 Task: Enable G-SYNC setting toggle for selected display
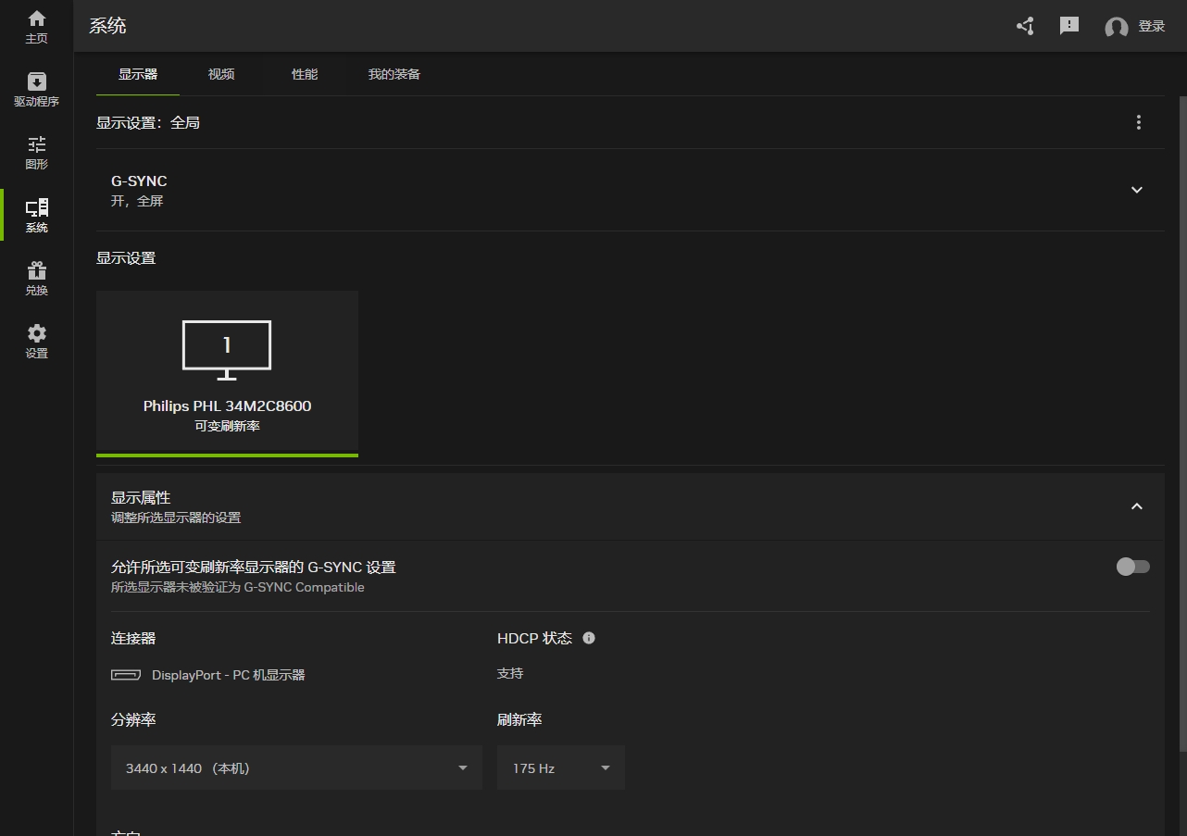click(1132, 567)
